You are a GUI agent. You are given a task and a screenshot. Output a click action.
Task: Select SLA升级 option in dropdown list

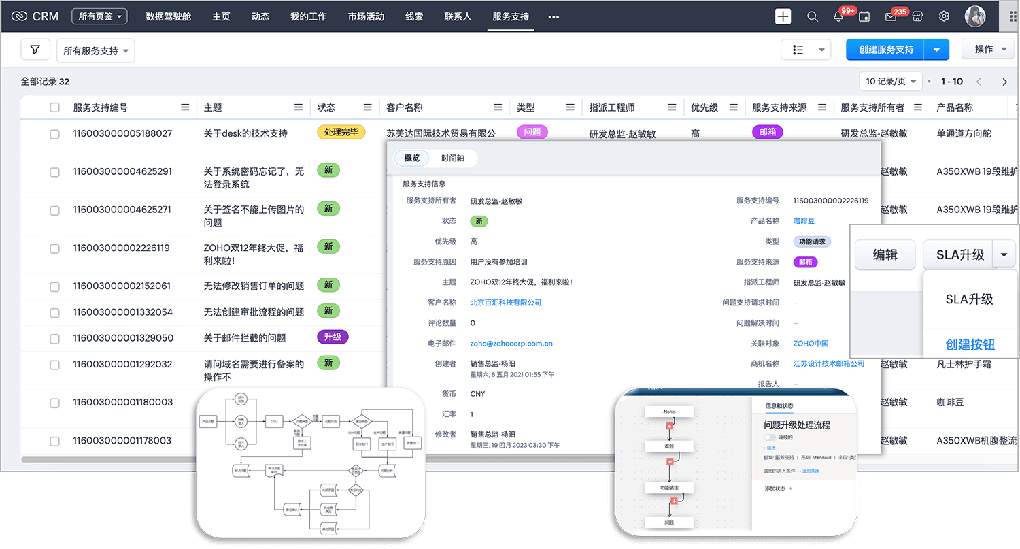(970, 299)
